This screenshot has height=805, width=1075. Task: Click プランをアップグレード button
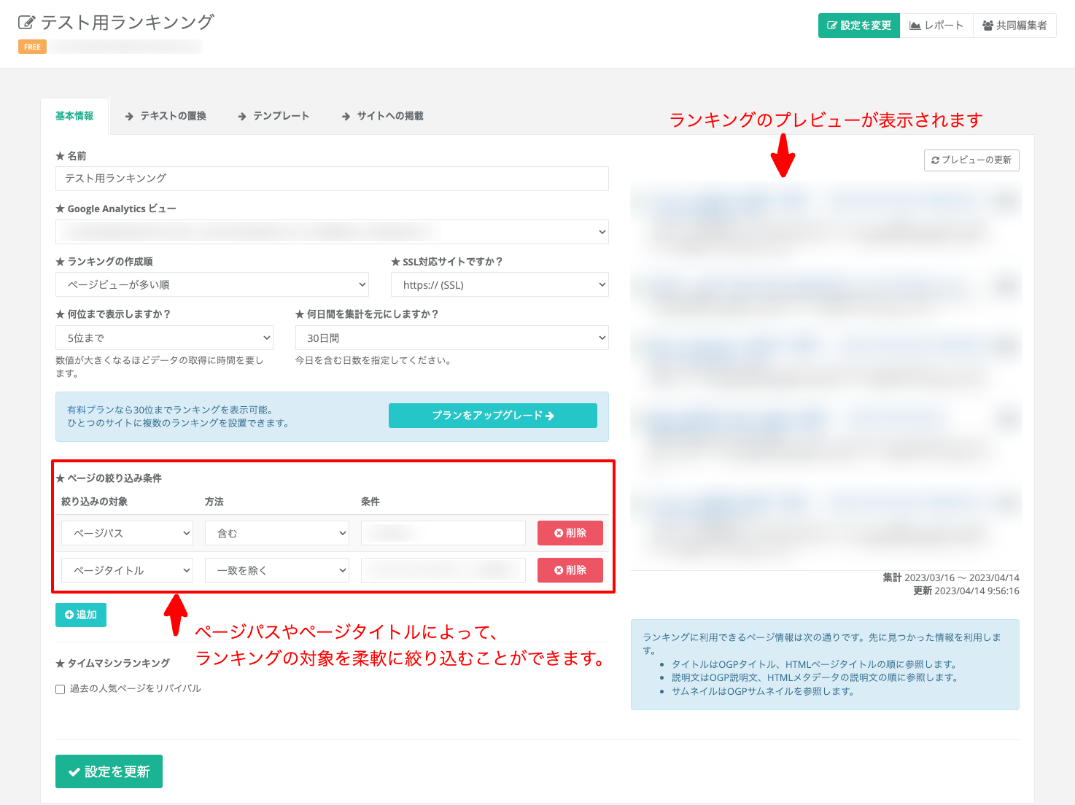coord(493,416)
